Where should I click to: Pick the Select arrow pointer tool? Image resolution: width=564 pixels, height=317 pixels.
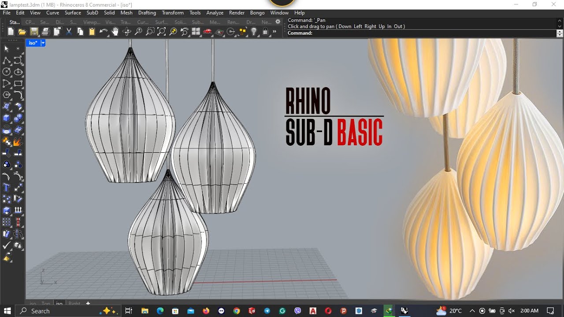7,48
